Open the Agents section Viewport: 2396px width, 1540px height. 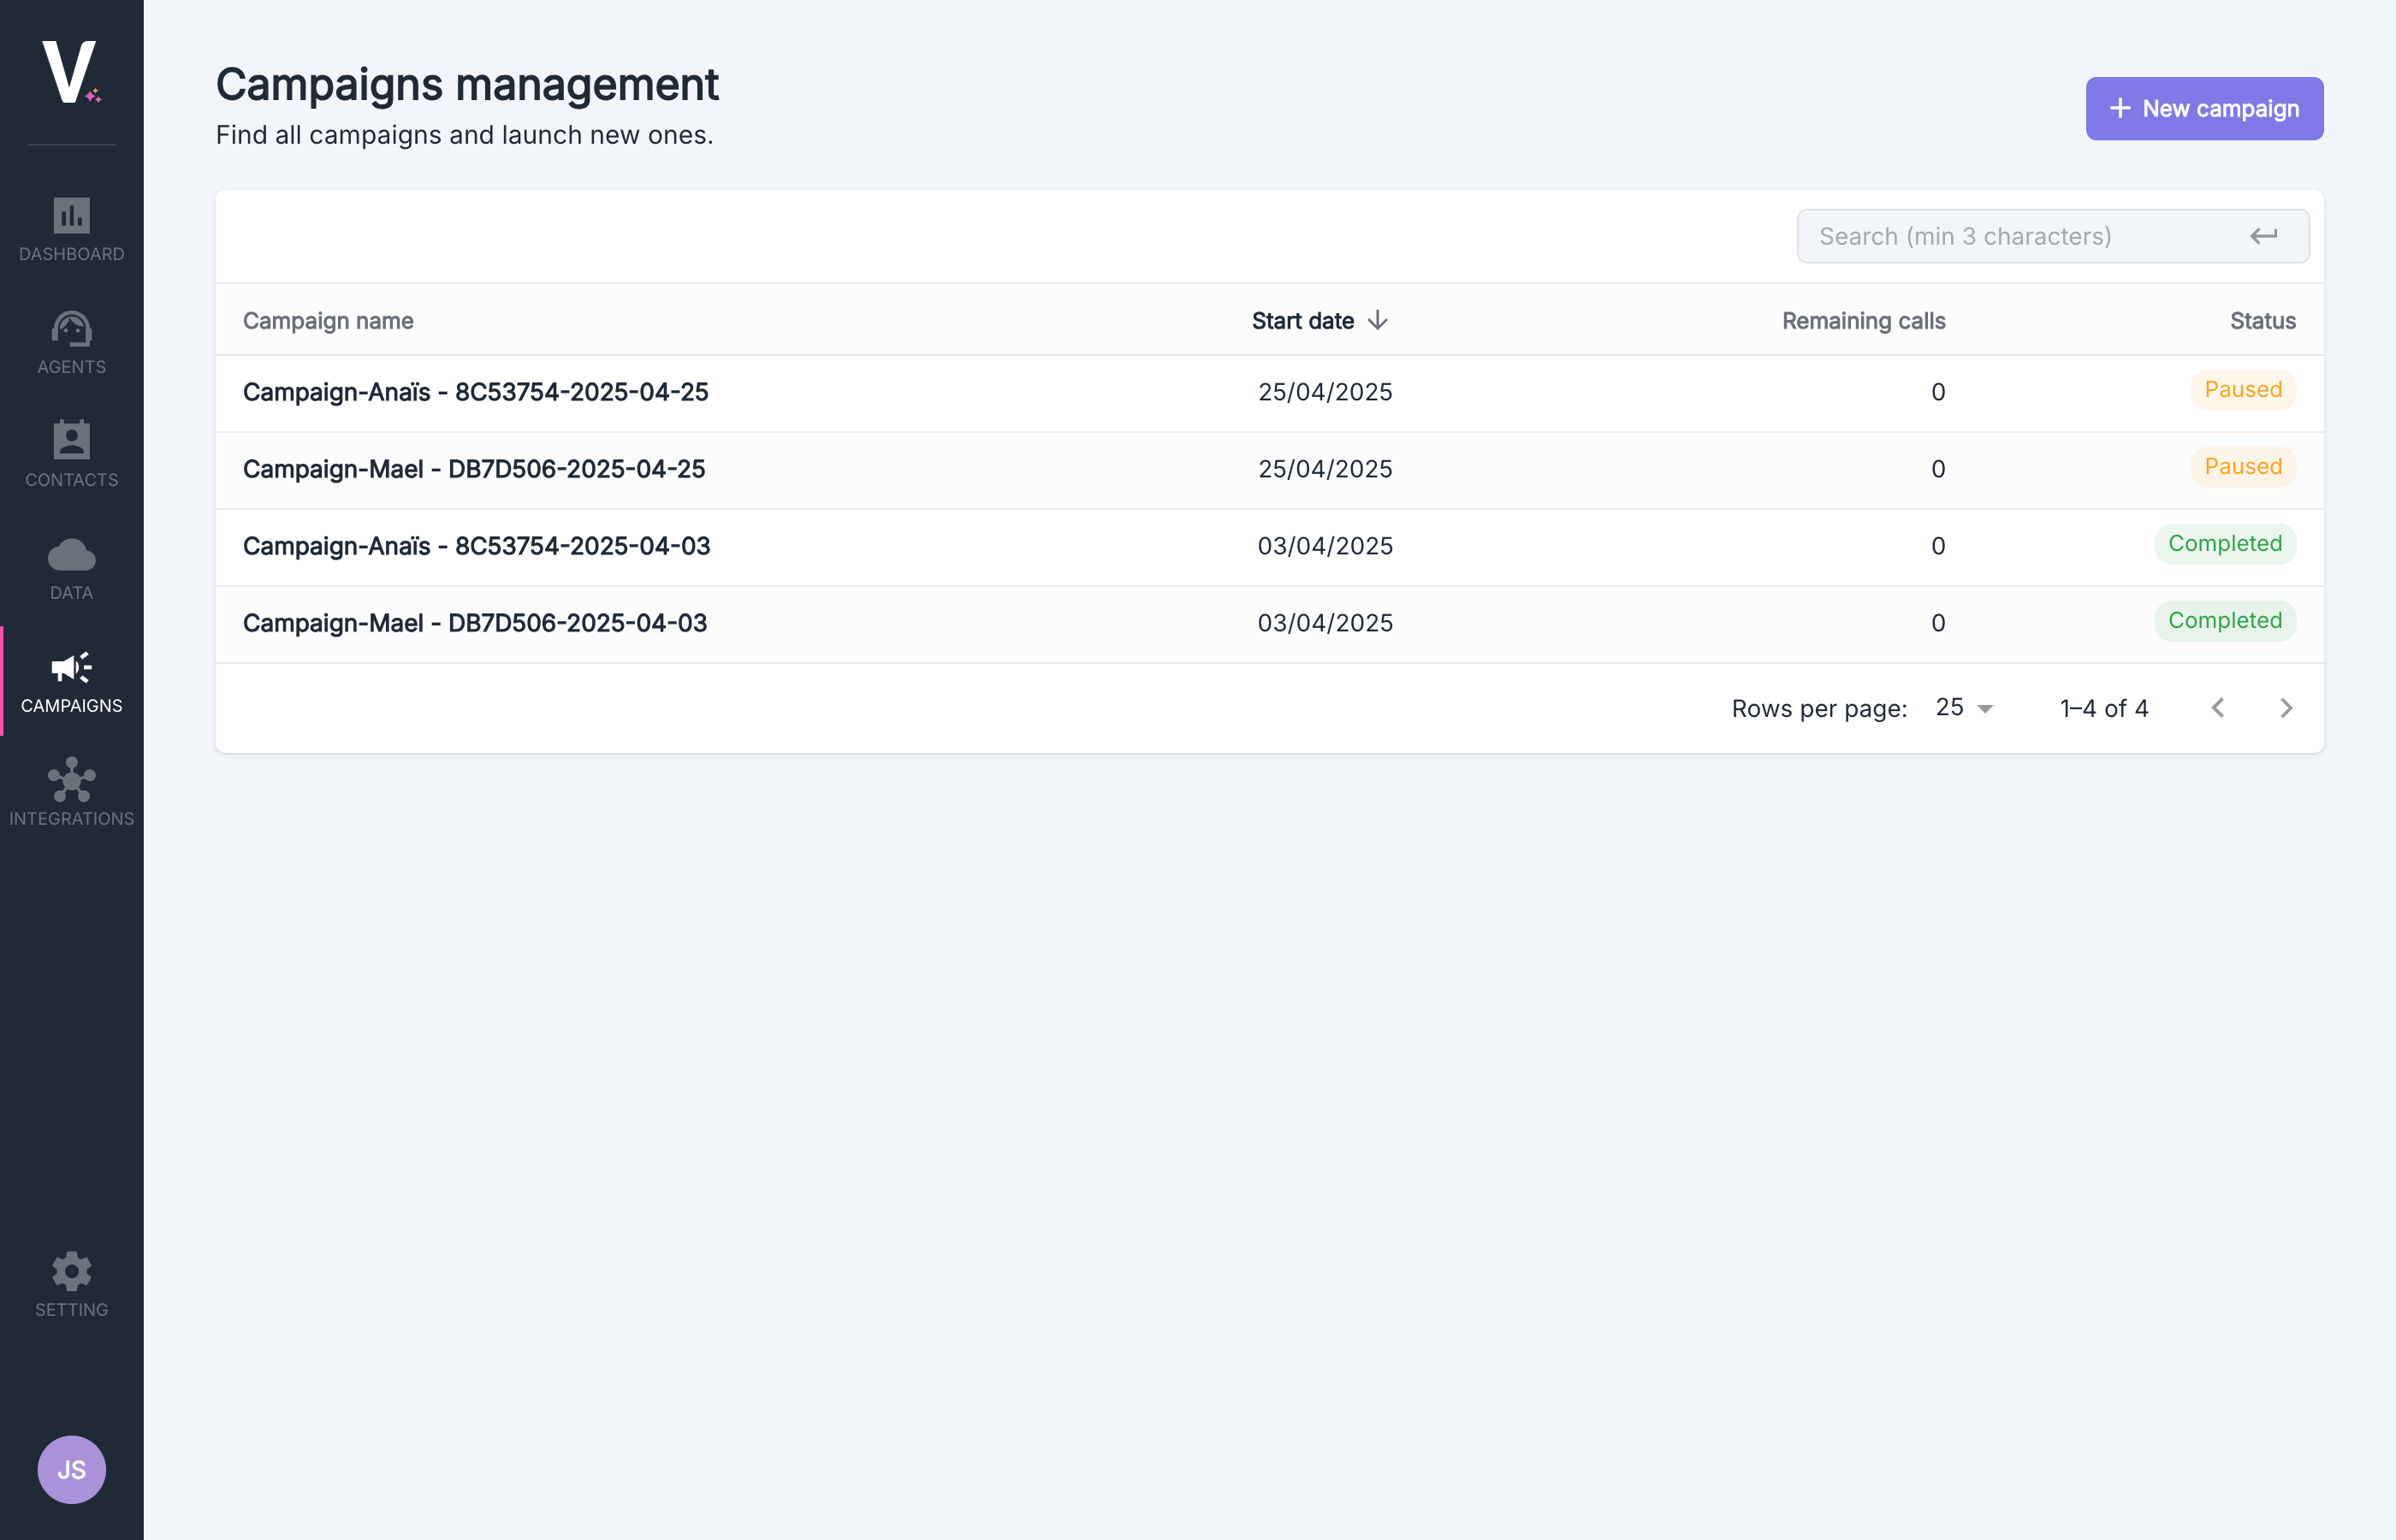pyautogui.click(x=71, y=343)
